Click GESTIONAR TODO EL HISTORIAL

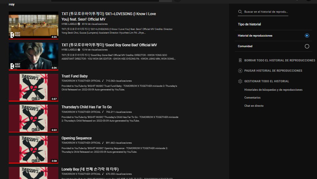coord(267,81)
